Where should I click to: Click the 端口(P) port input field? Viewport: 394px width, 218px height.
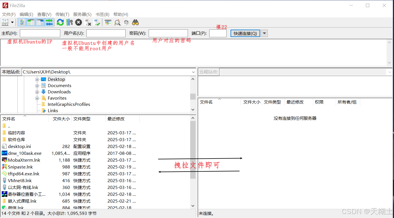(218, 33)
